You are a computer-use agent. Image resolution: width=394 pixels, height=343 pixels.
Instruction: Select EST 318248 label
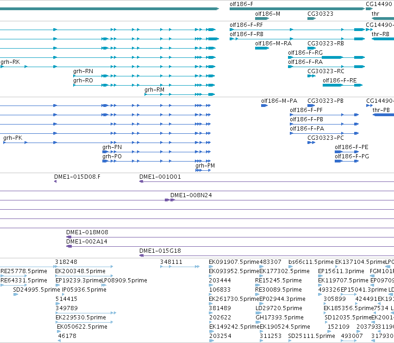pyautogui.click(x=66, y=262)
